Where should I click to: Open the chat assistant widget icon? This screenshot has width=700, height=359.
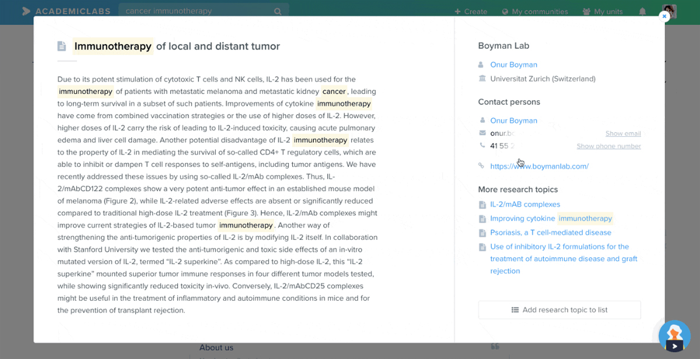tap(674, 336)
